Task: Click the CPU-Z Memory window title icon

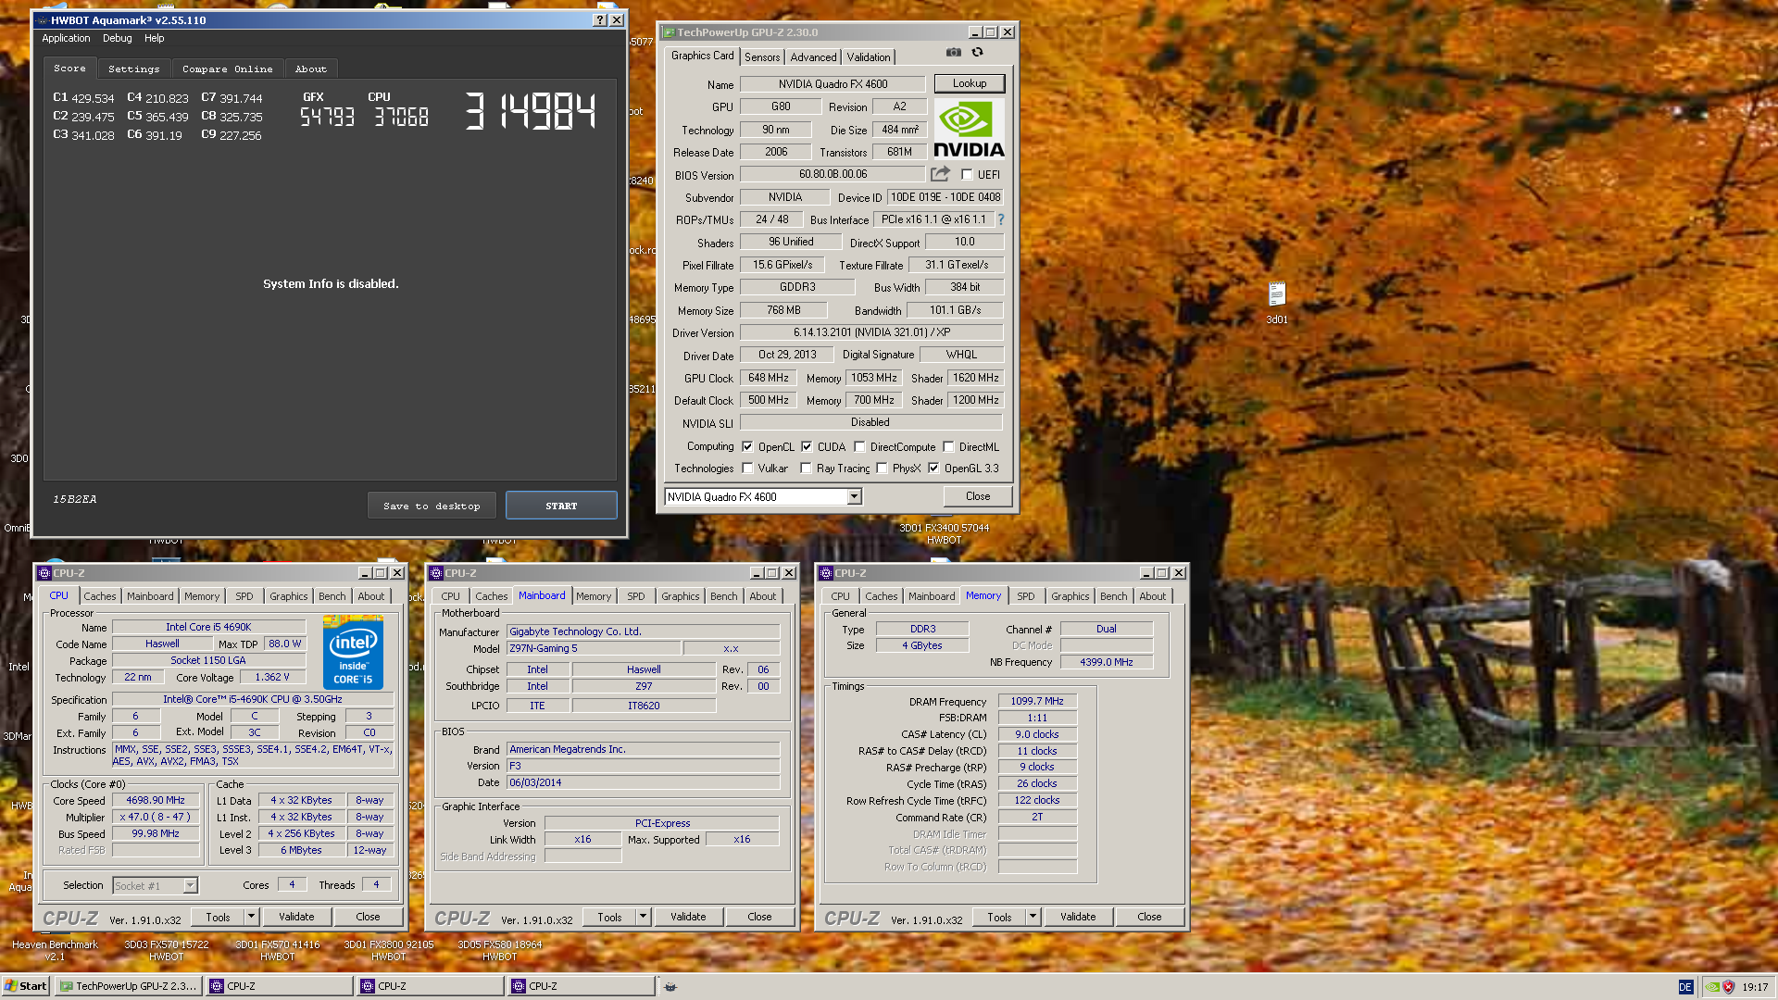Action: (x=826, y=573)
